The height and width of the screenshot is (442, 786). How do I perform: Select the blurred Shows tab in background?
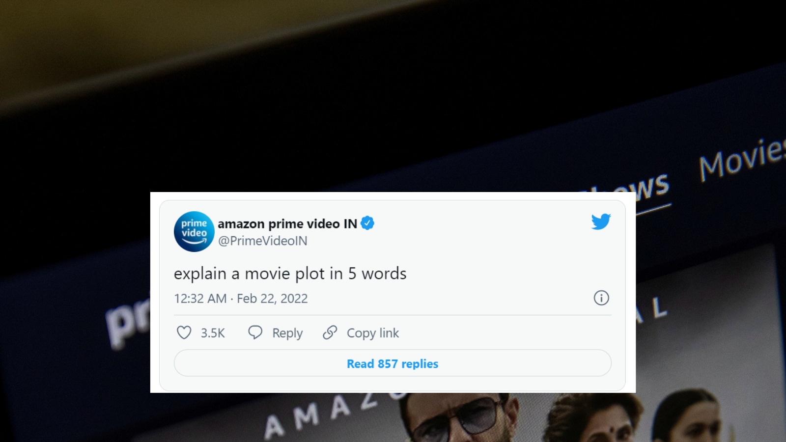pos(639,189)
